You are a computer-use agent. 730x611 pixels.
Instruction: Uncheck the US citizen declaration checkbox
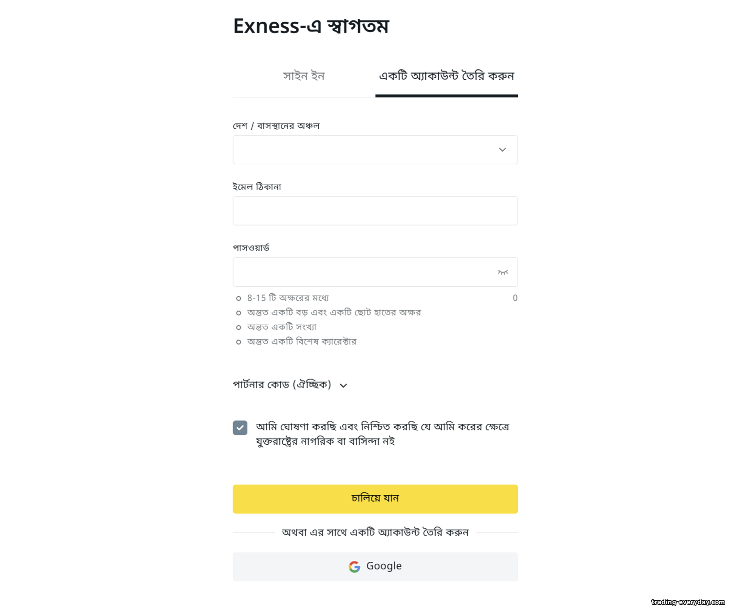(240, 428)
